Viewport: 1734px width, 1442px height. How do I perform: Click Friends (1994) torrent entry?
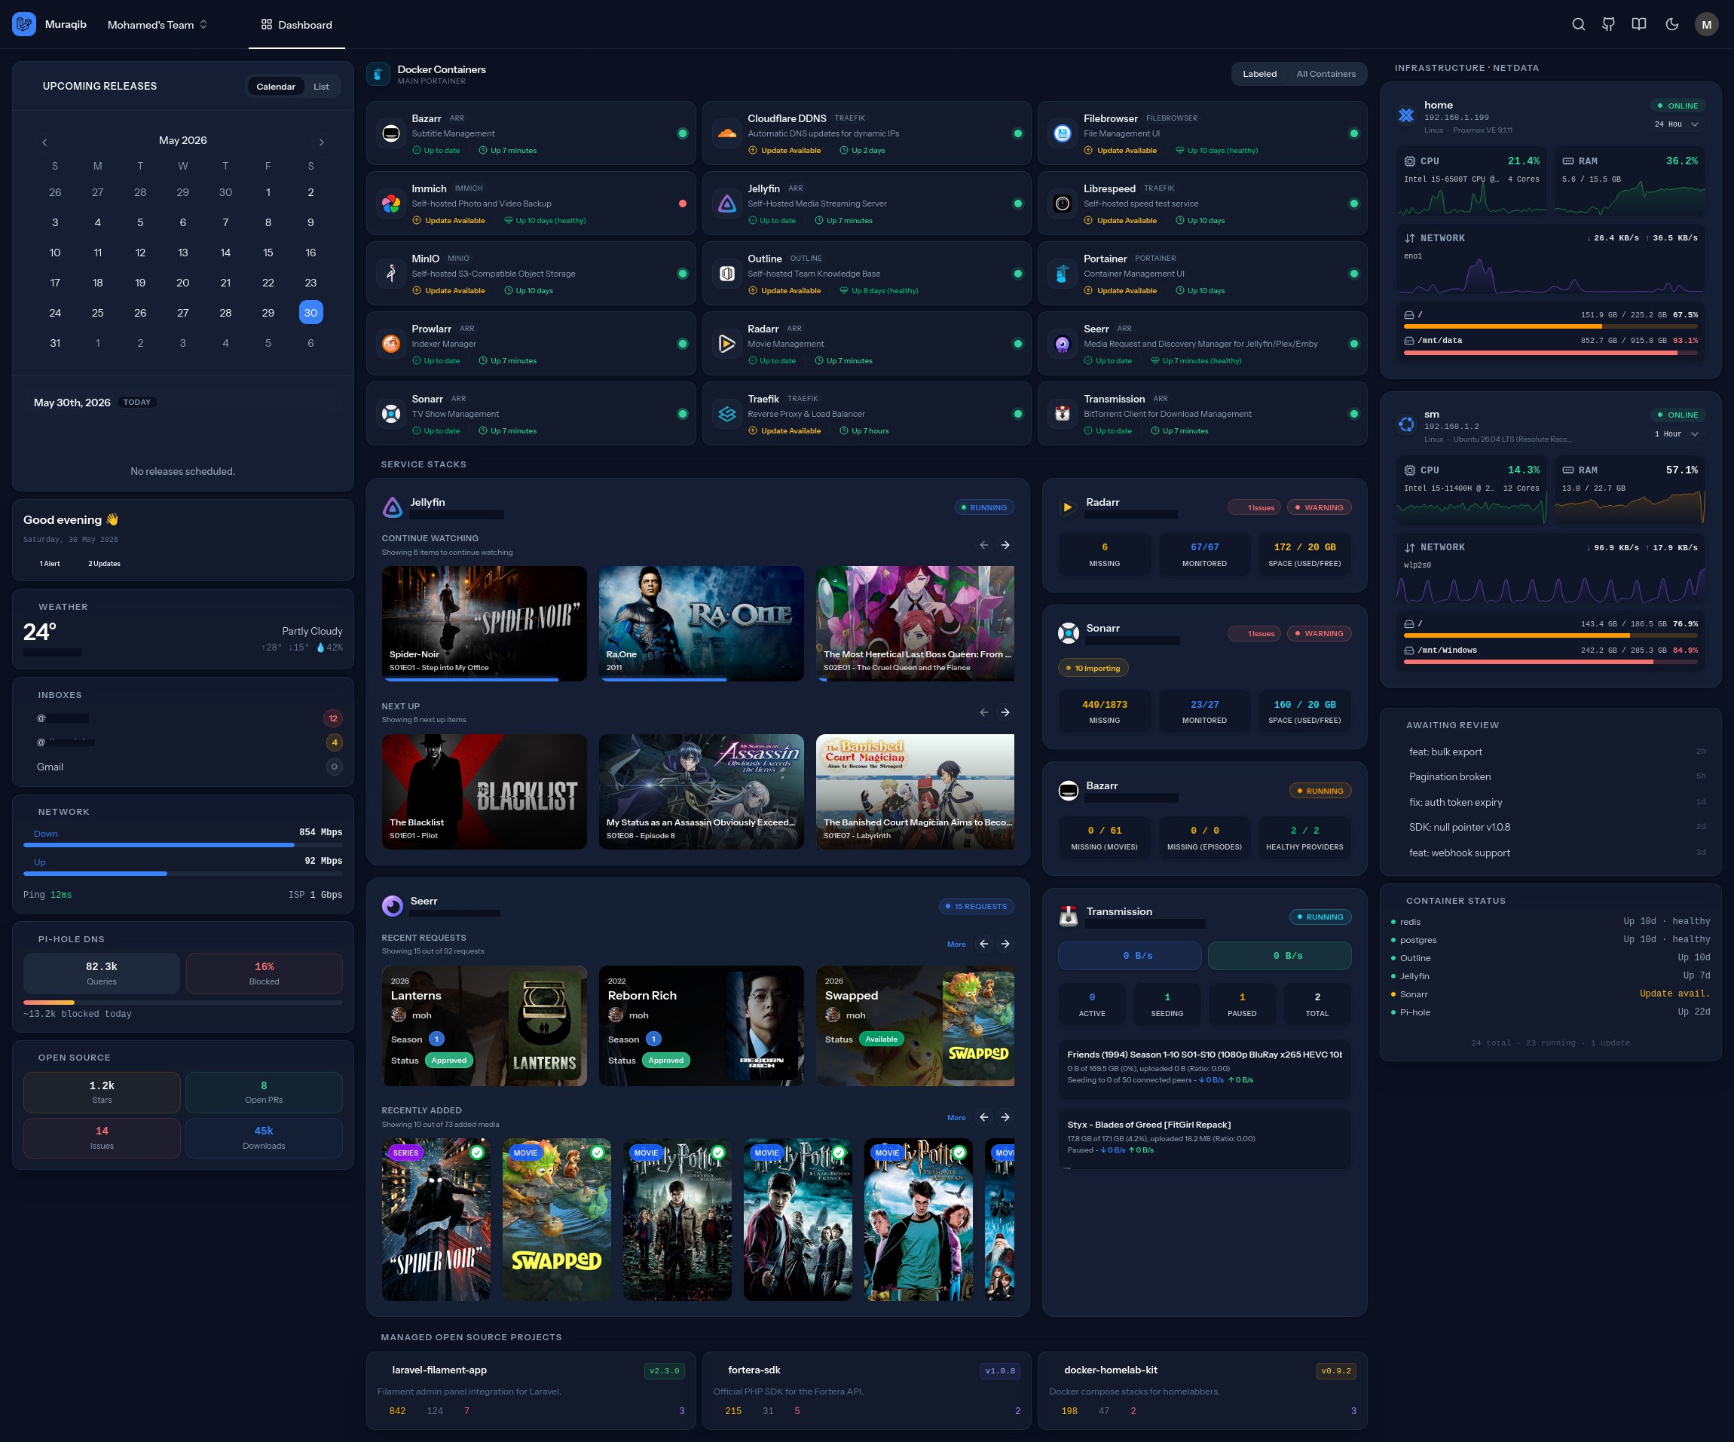point(1204,1068)
